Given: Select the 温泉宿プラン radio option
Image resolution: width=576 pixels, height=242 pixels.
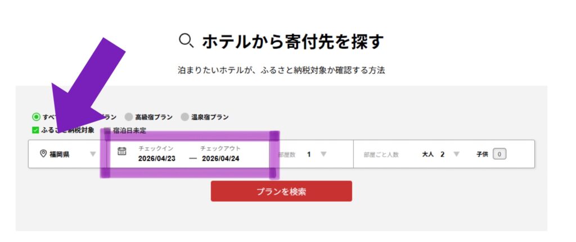Looking at the screenshot, I should click(185, 117).
